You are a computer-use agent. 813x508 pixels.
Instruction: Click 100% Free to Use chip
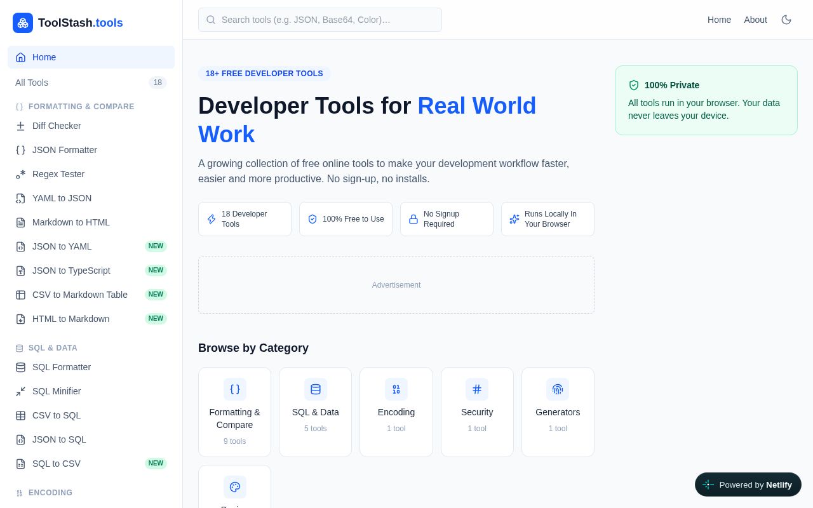click(x=346, y=219)
